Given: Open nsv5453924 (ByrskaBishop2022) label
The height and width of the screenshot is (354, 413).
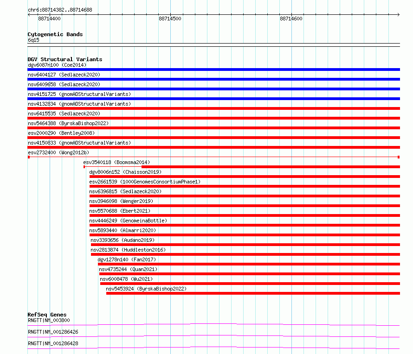Looking at the screenshot, I should 146,289.
